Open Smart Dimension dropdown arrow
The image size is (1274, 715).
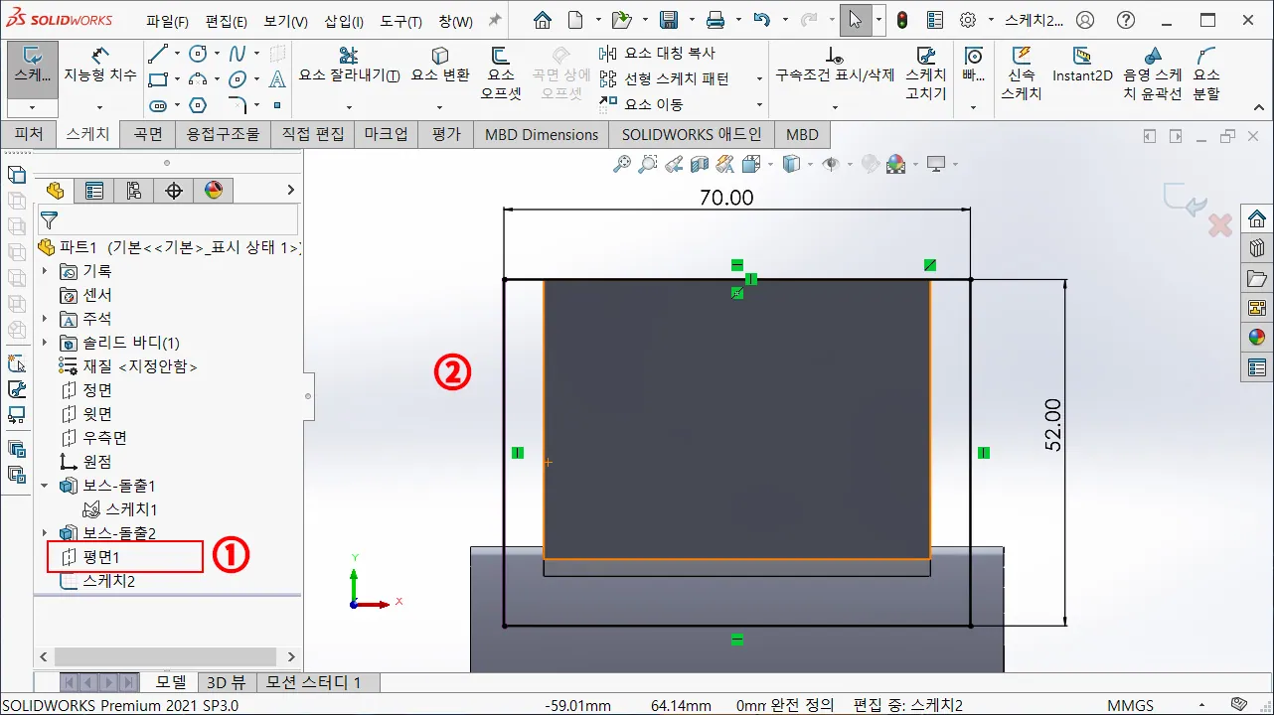[x=100, y=107]
